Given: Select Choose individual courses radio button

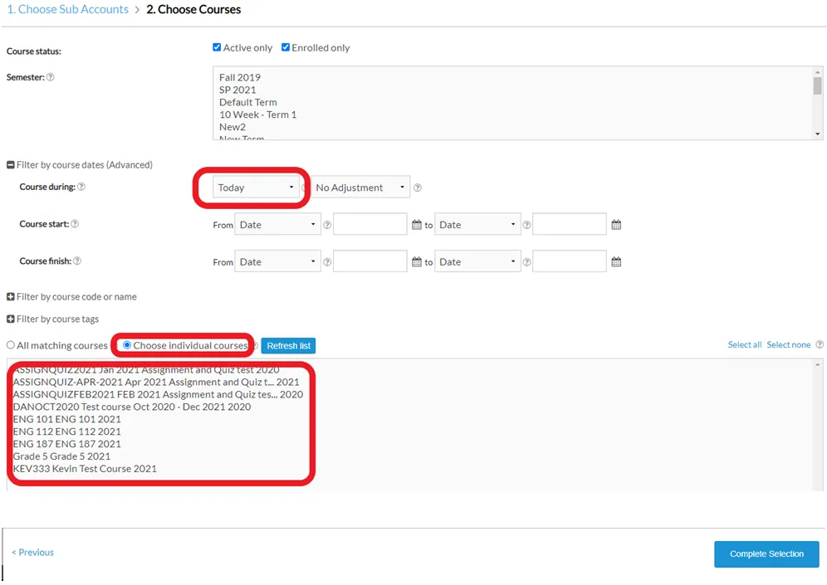Looking at the screenshot, I should (127, 345).
